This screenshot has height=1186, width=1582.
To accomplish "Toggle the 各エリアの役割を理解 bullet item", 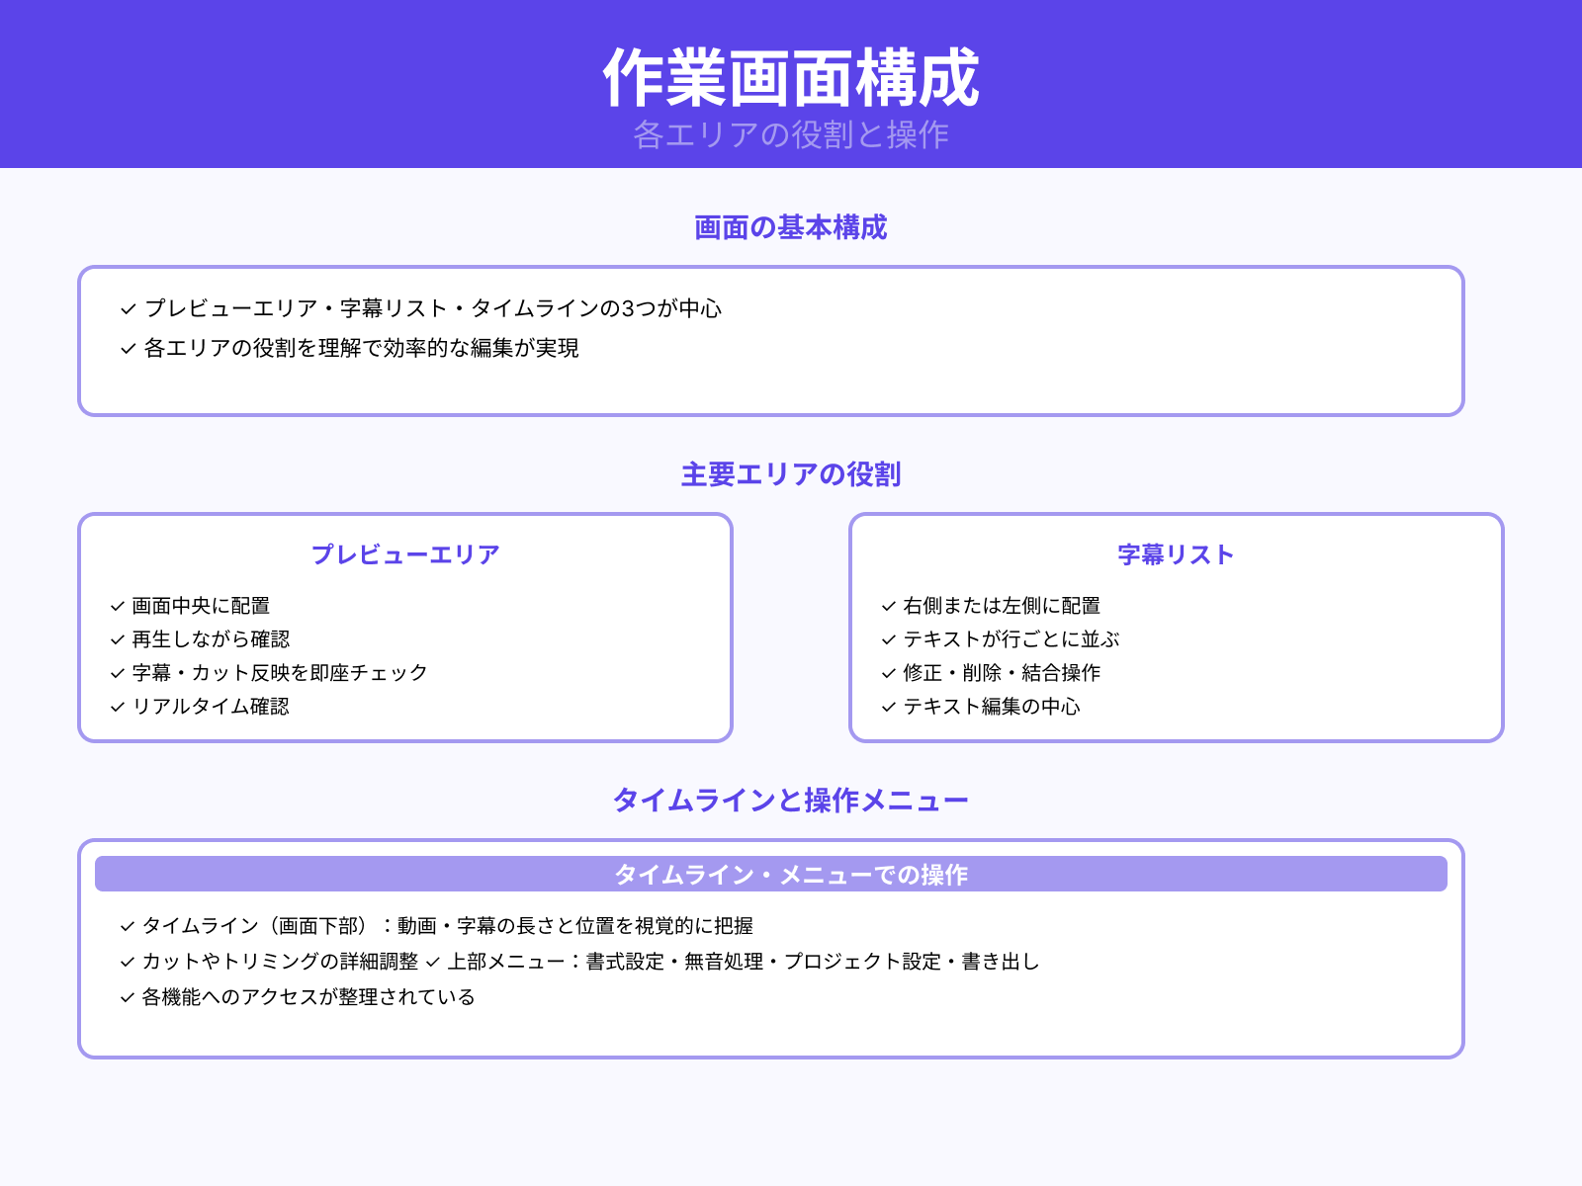I will click(x=127, y=347).
